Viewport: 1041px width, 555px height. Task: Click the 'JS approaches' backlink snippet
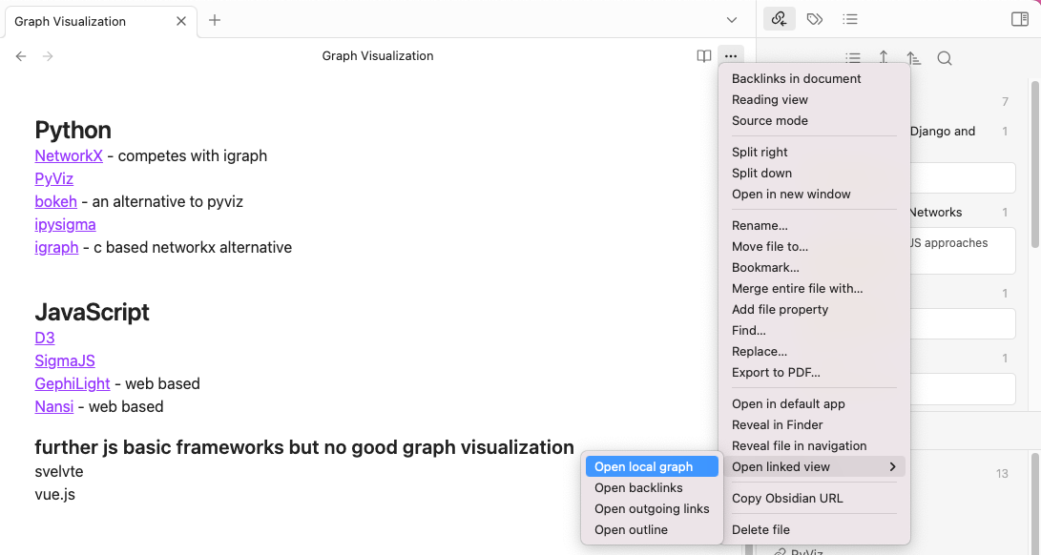(x=948, y=243)
